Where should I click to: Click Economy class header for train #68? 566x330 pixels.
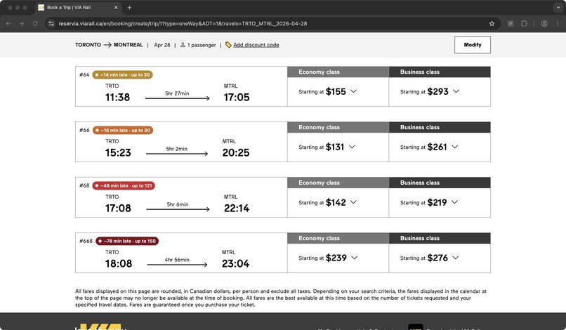(x=338, y=183)
